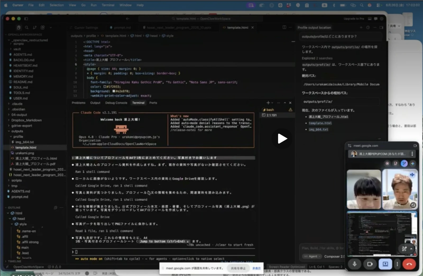
Task: Open the img_b64.txt link in chat response
Action: click(318, 130)
